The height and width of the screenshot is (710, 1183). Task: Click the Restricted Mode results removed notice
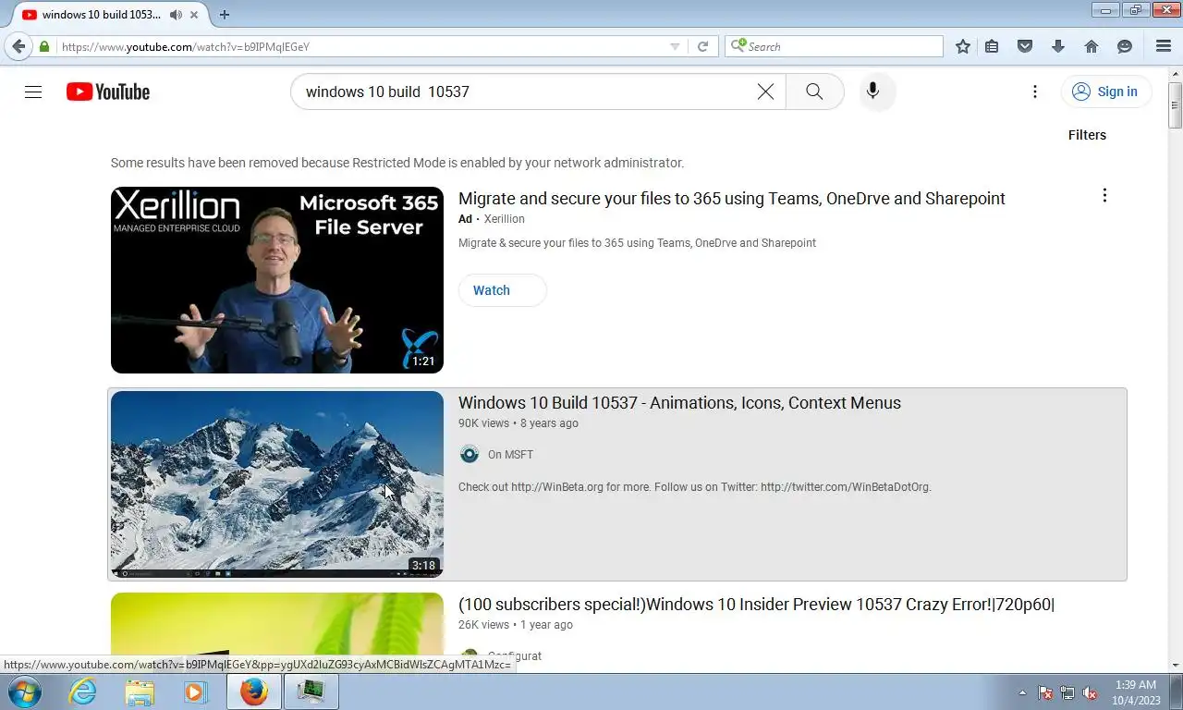point(397,163)
